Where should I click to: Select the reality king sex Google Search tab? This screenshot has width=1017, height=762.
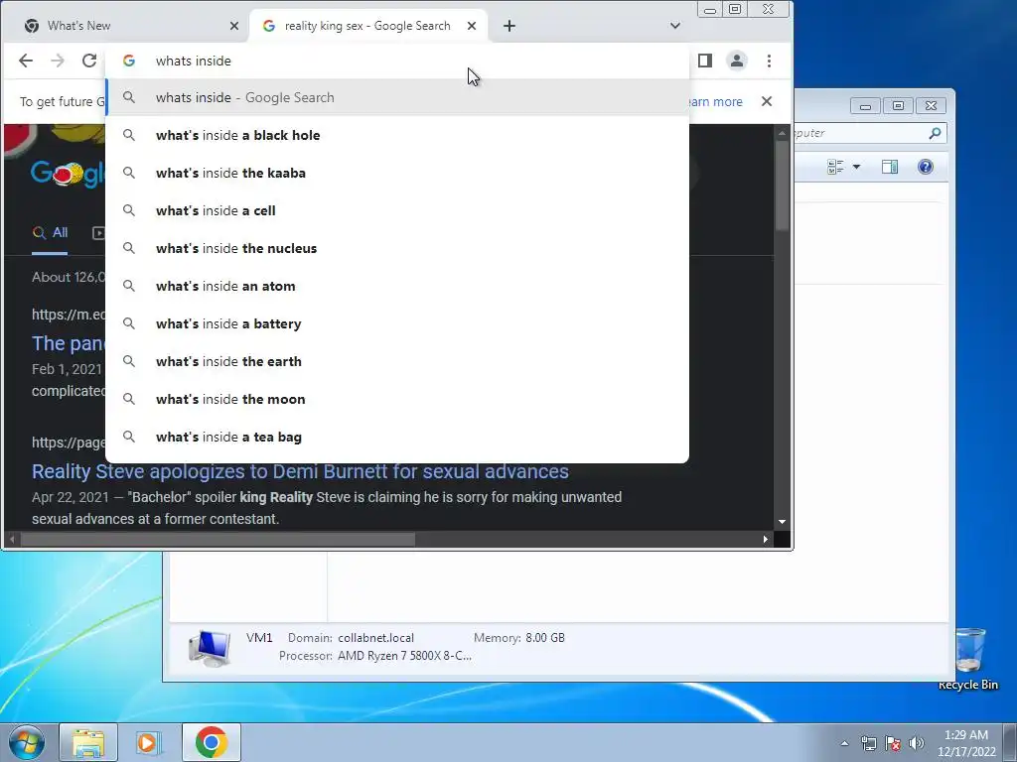click(367, 26)
